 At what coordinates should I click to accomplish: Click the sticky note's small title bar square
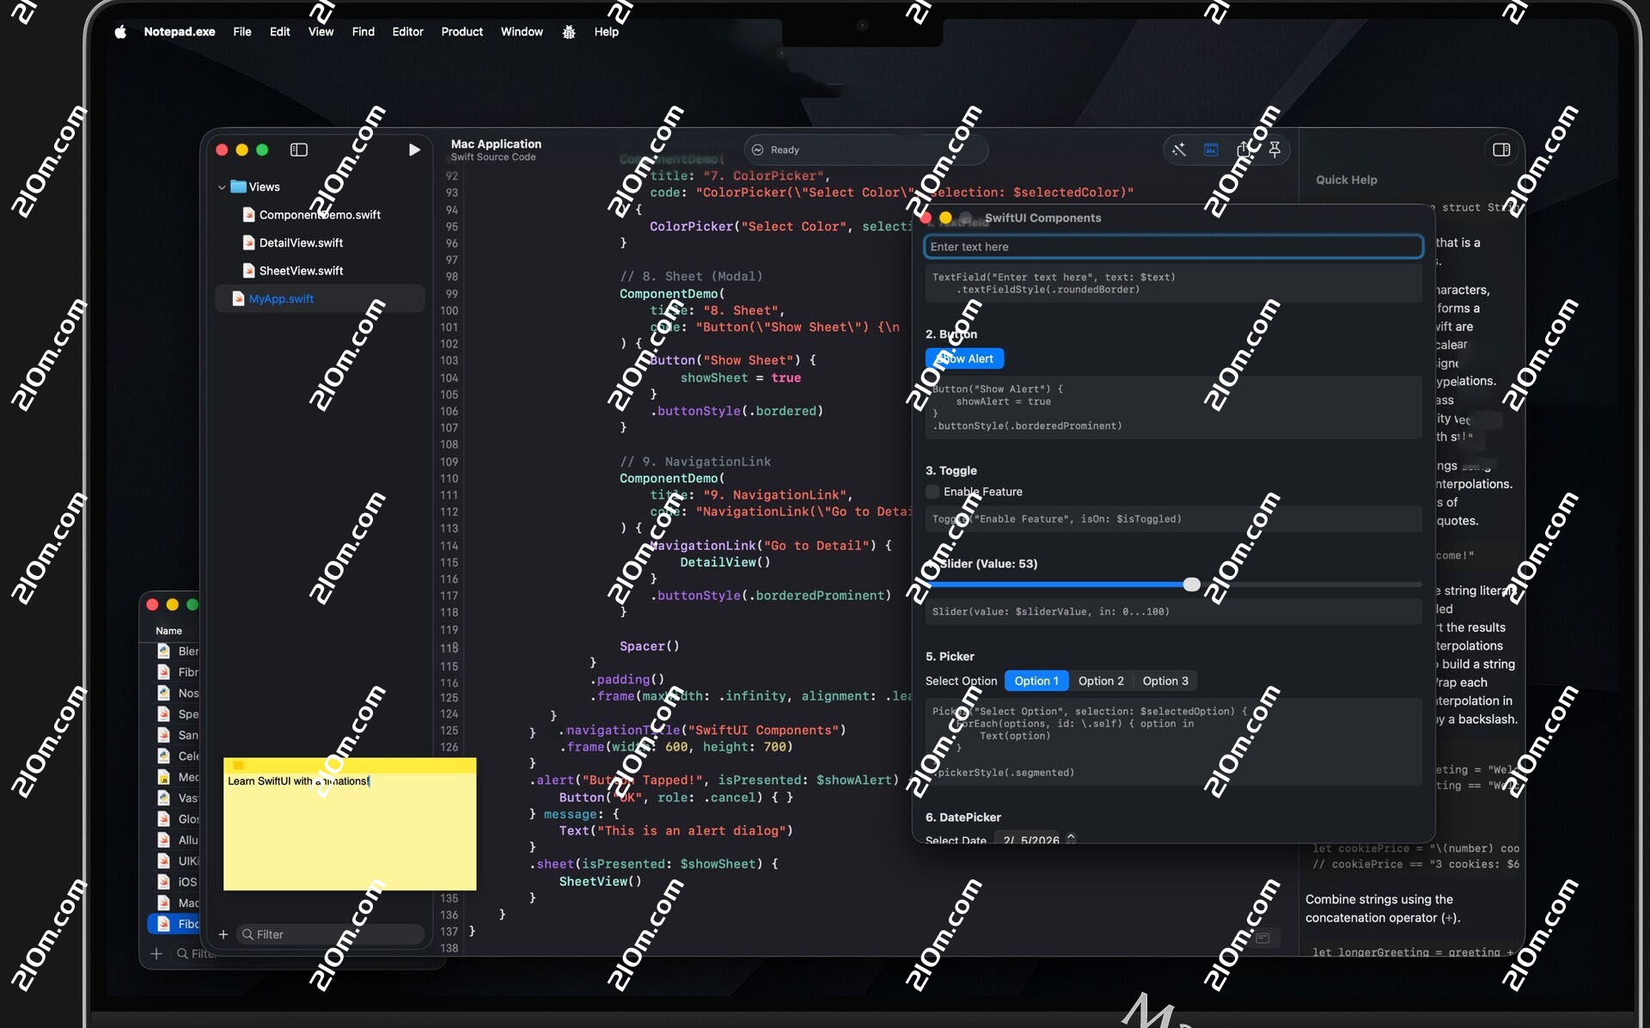[238, 765]
